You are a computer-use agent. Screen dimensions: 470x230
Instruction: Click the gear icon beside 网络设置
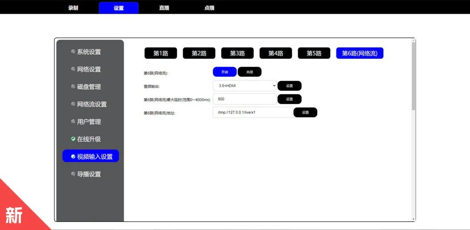(x=73, y=69)
